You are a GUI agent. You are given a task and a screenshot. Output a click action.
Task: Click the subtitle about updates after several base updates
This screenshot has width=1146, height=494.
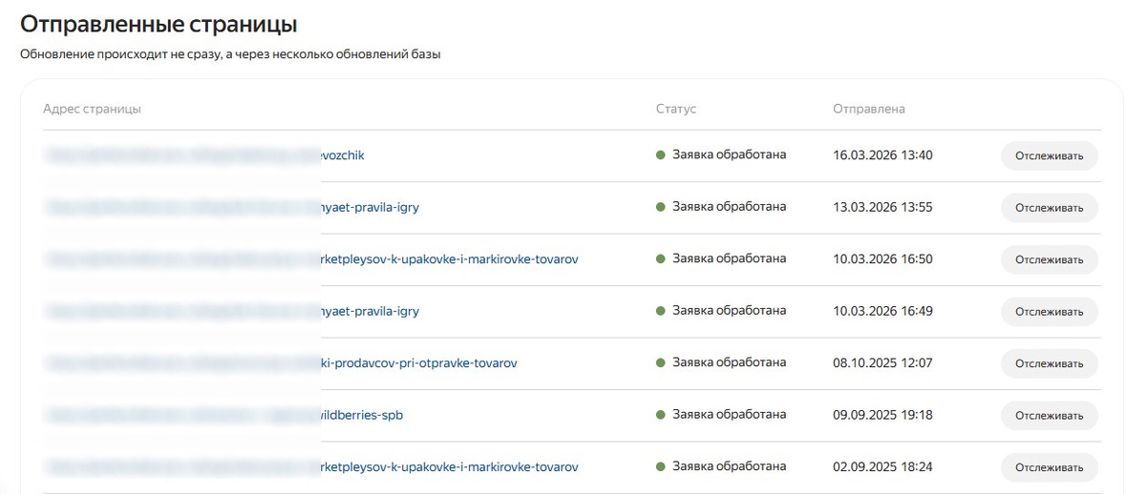pos(230,54)
